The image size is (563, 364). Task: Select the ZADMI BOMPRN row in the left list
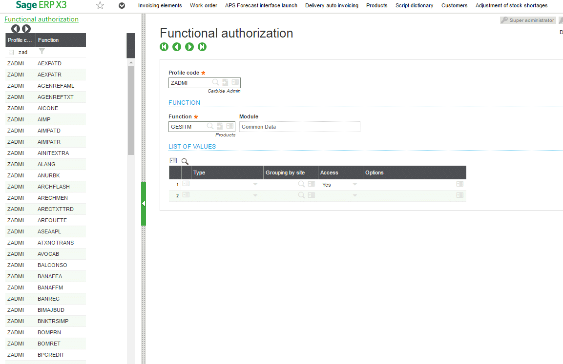coord(45,332)
